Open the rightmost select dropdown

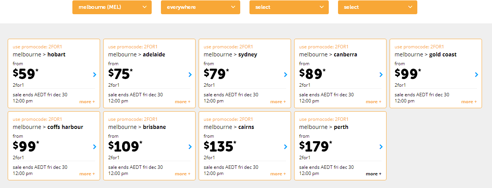(x=377, y=7)
